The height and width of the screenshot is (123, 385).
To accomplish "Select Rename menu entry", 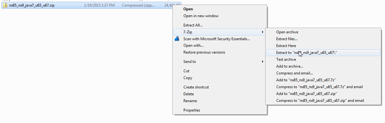I will (190, 101).
